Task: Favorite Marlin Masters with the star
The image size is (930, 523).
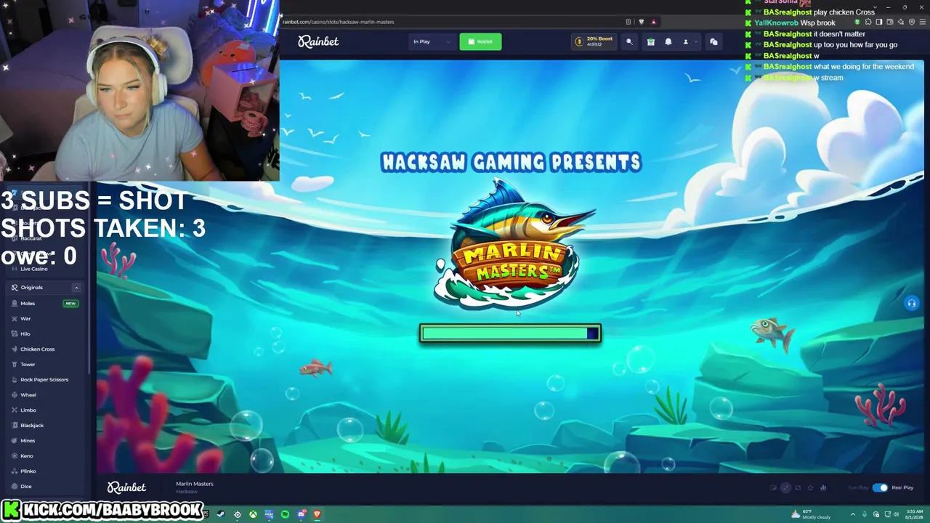Action: point(811,487)
